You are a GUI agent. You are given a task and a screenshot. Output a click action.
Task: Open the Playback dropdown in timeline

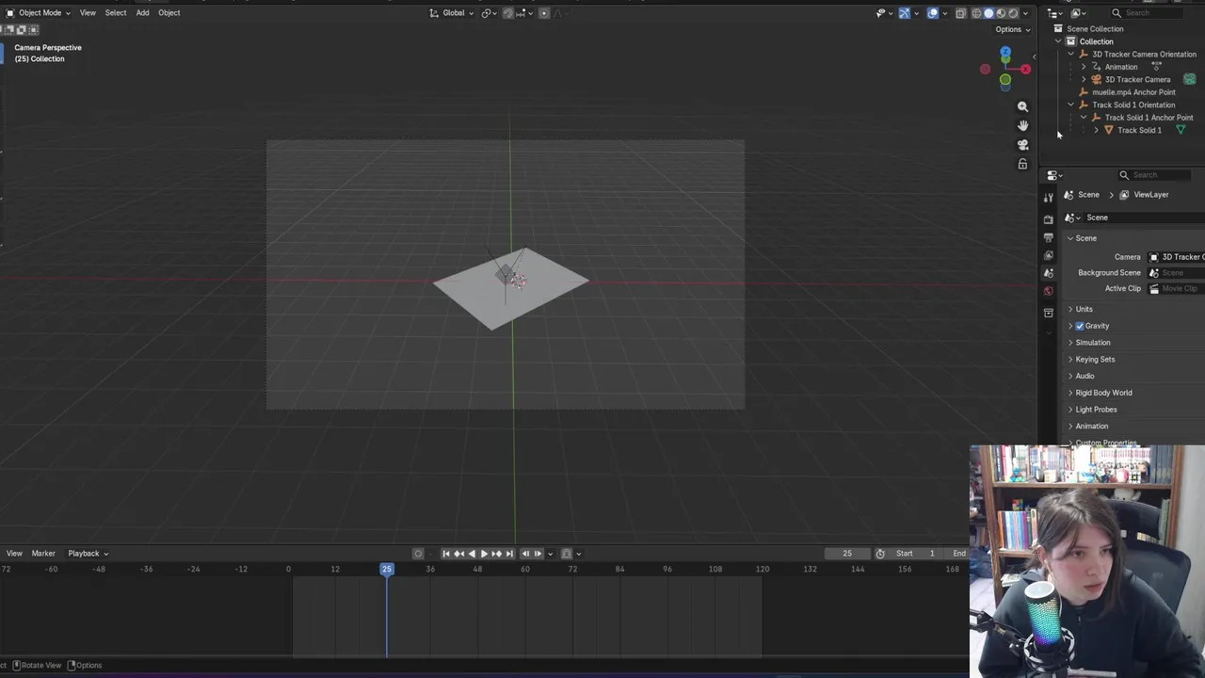[88, 554]
